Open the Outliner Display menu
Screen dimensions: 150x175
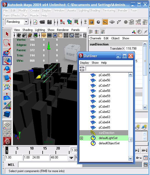click(x=84, y=63)
